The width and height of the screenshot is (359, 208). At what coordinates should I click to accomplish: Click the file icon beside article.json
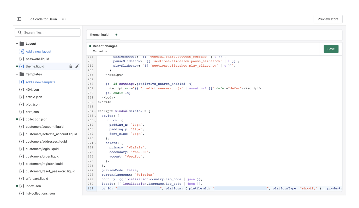pyautogui.click(x=22, y=97)
